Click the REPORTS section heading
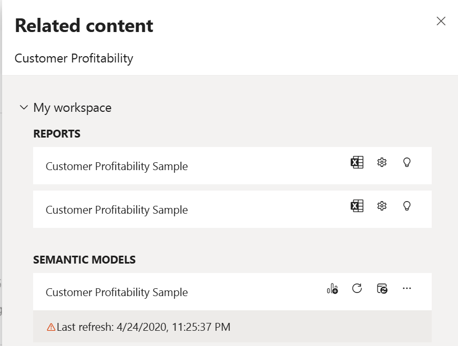The image size is (458, 346). pos(56,133)
